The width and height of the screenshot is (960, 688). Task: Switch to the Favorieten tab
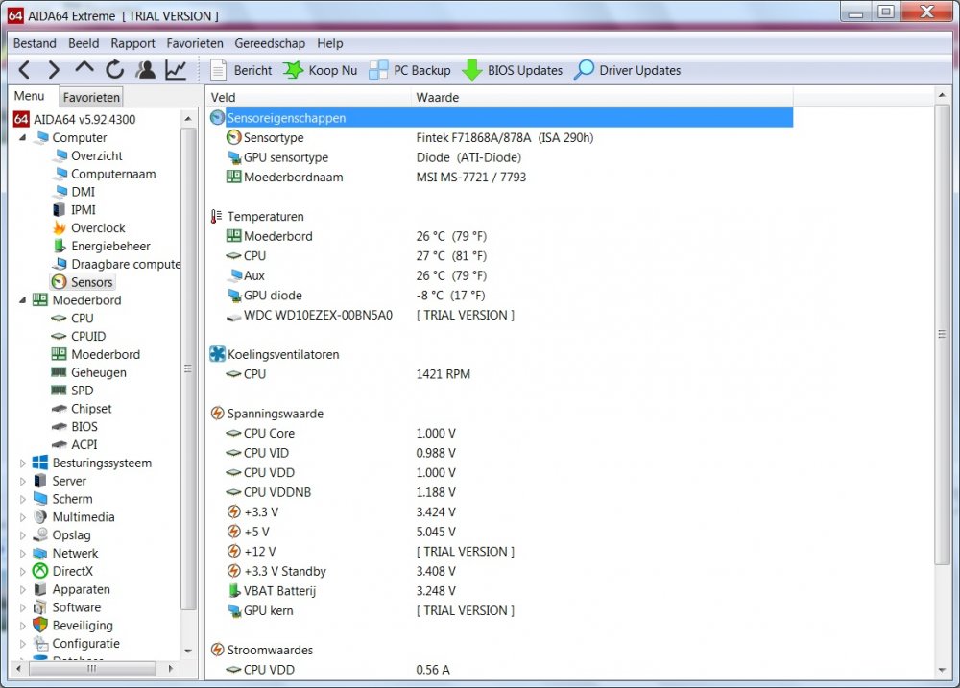pos(91,97)
